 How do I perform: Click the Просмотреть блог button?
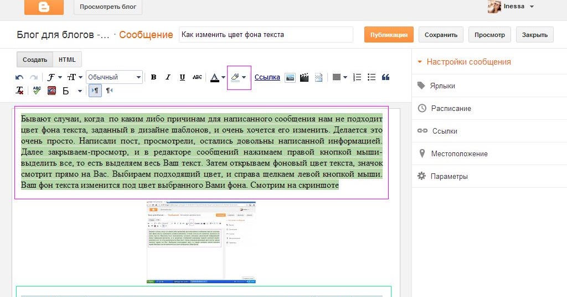coord(108,7)
